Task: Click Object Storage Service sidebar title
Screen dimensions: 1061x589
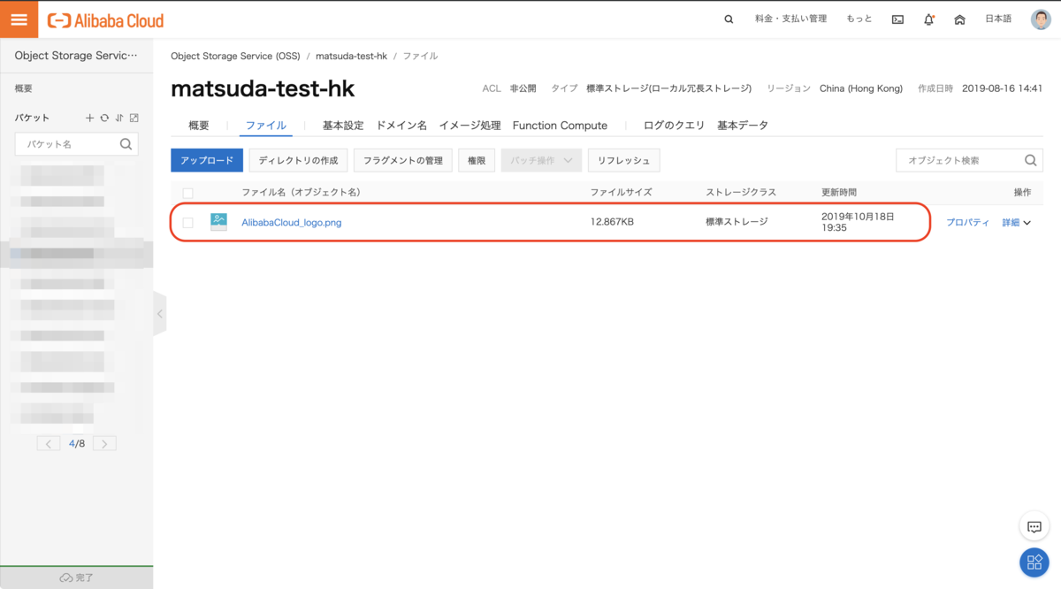Action: pyautogui.click(x=76, y=56)
